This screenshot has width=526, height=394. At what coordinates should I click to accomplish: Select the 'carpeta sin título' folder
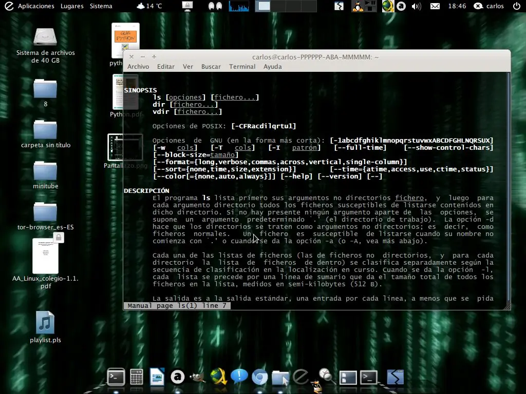pyautogui.click(x=45, y=134)
